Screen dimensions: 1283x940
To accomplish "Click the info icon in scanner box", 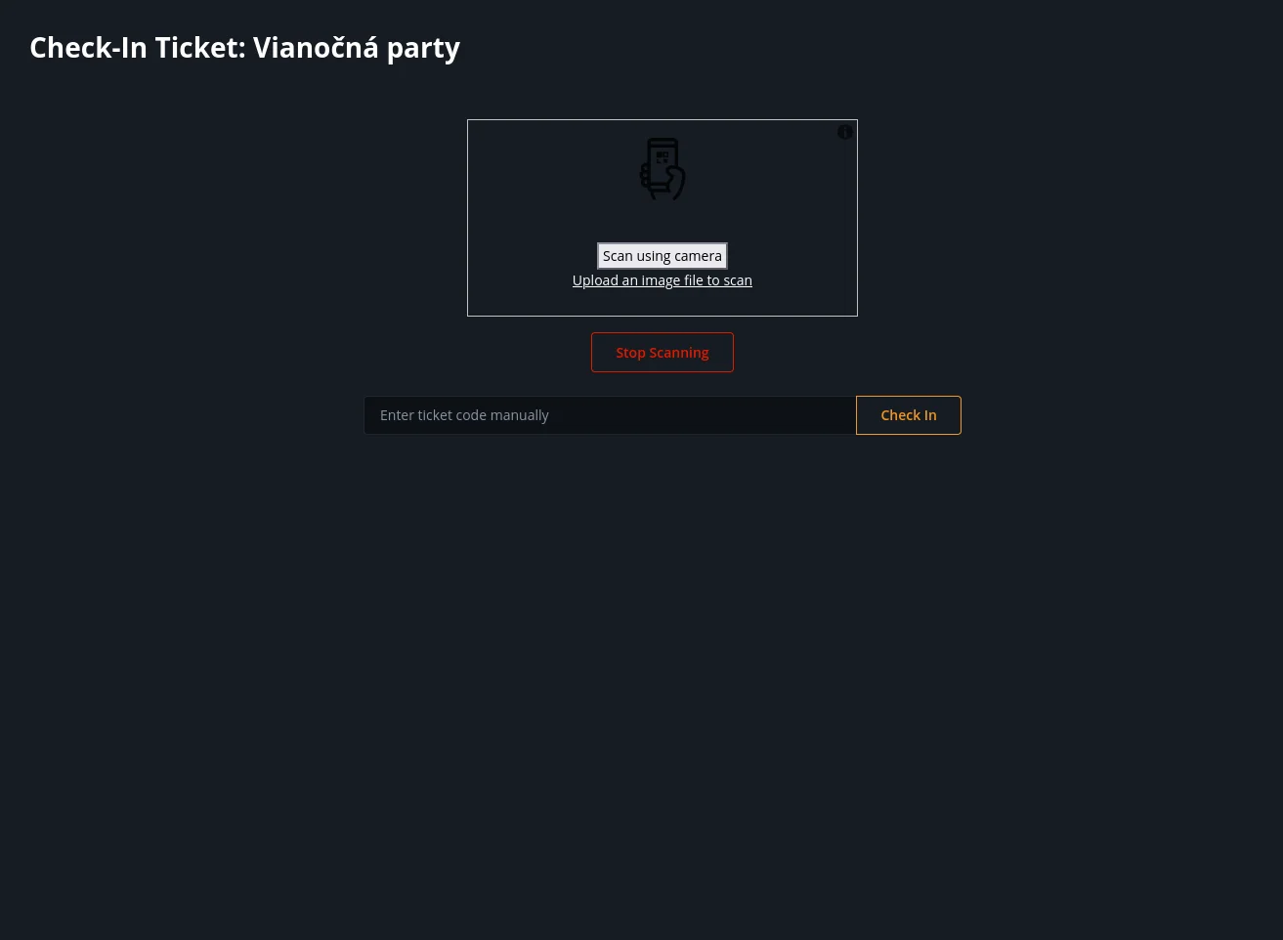I will 845,132.
